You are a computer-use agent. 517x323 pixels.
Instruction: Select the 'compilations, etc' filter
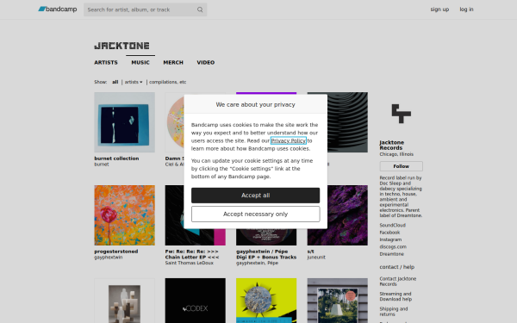[167, 82]
